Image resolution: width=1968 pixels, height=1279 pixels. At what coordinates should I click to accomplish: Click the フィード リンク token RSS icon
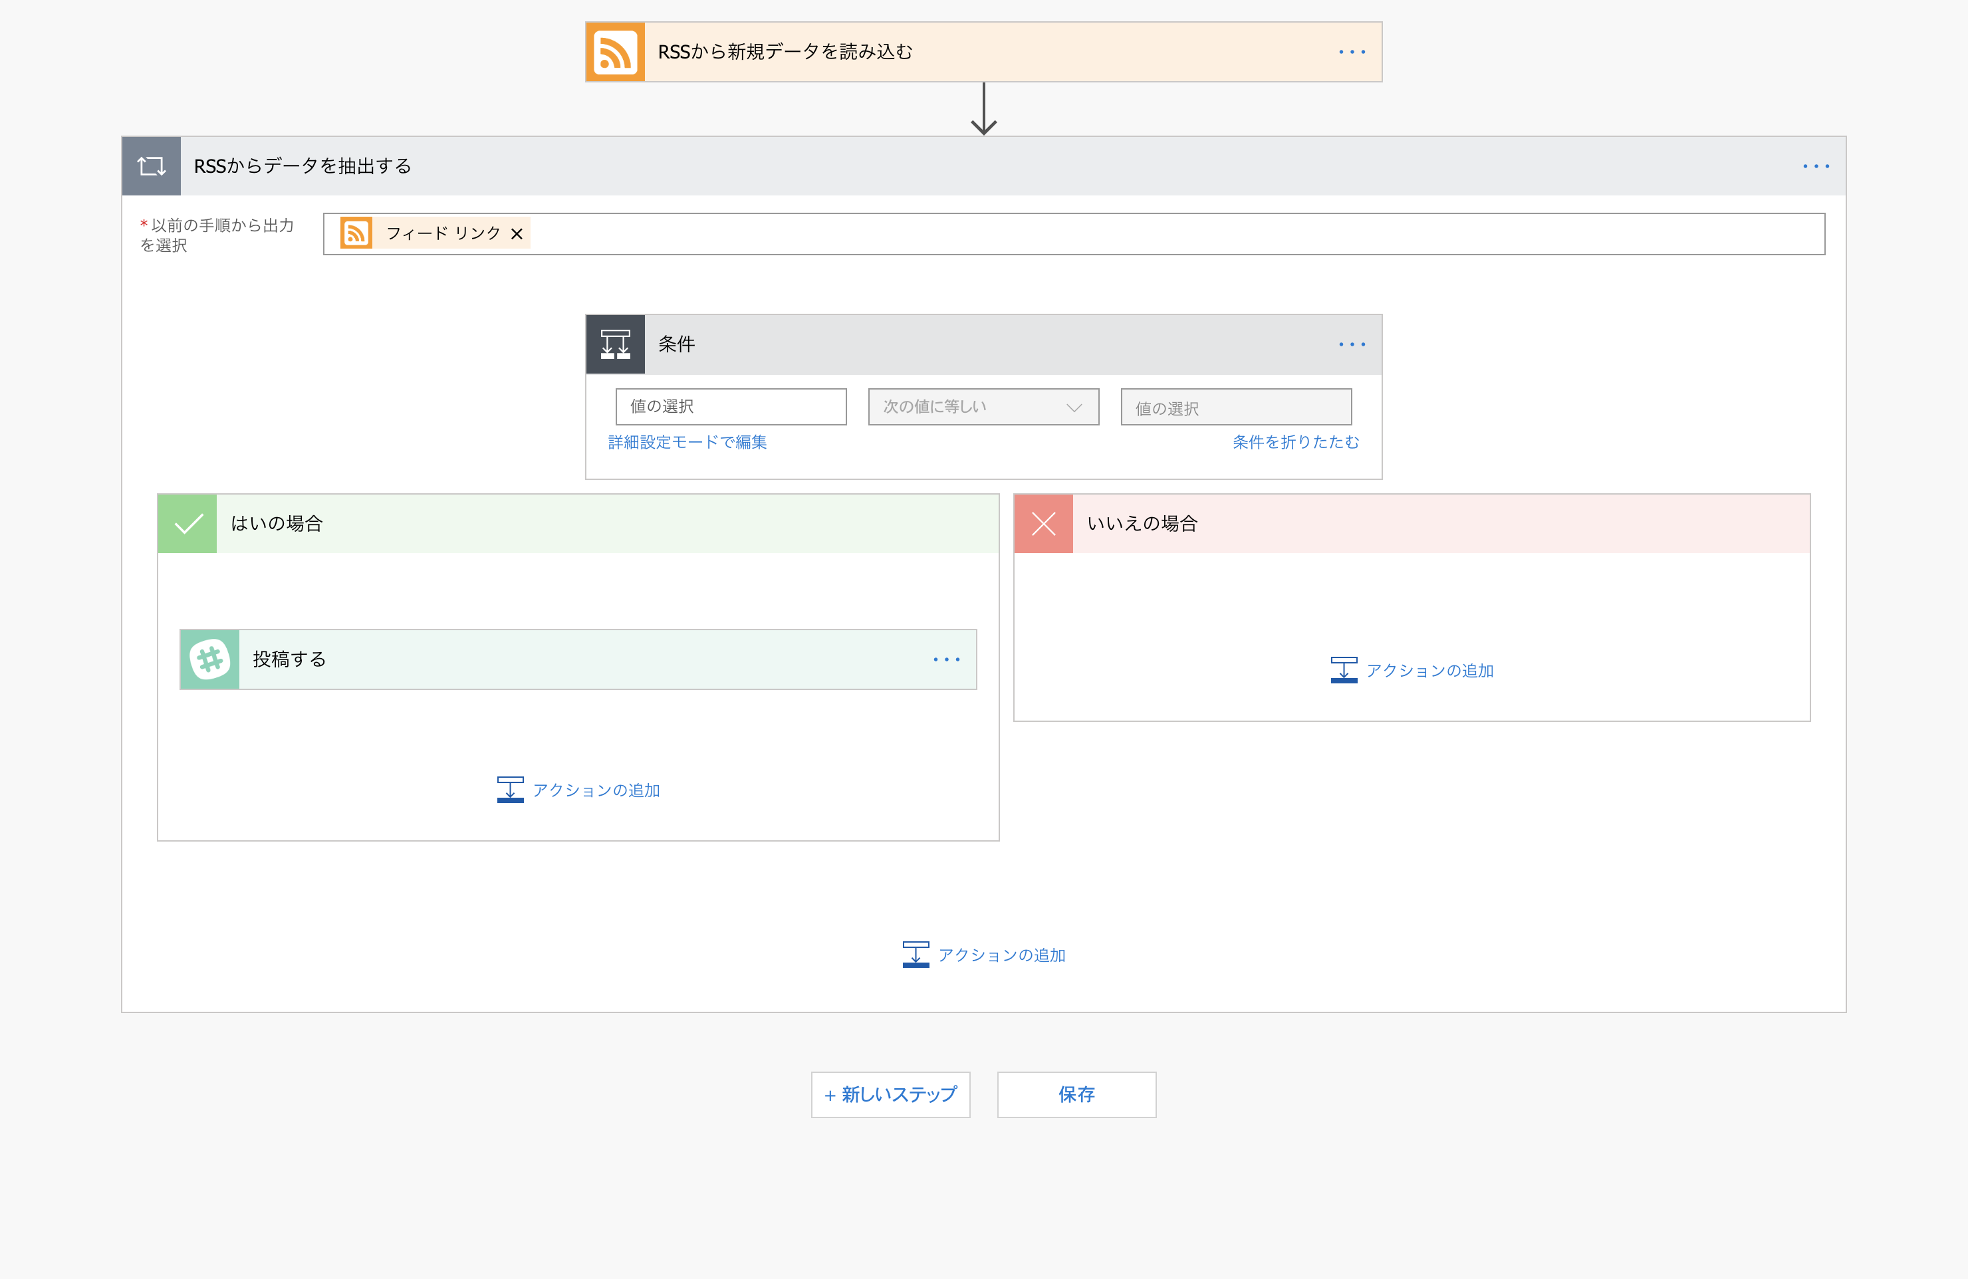tap(356, 233)
